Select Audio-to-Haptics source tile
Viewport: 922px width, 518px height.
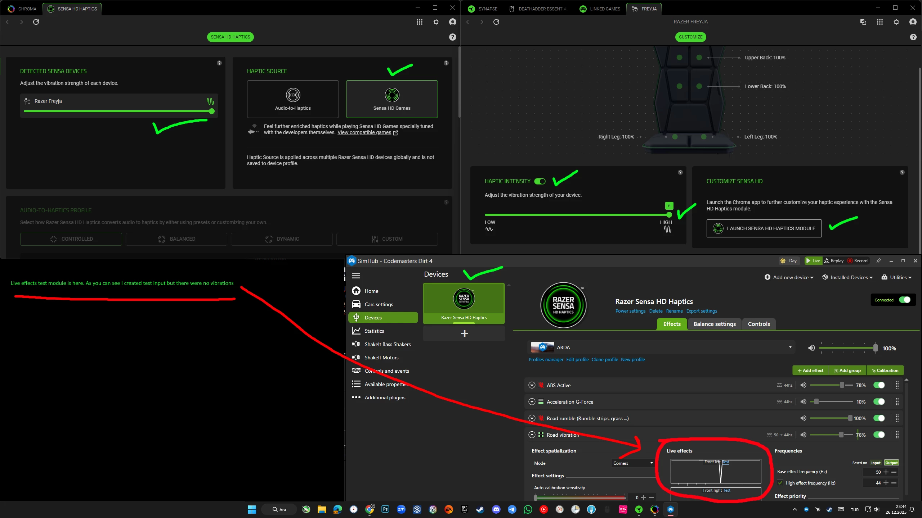click(292, 99)
